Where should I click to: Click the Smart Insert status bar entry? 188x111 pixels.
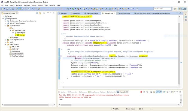click(x=130, y=109)
